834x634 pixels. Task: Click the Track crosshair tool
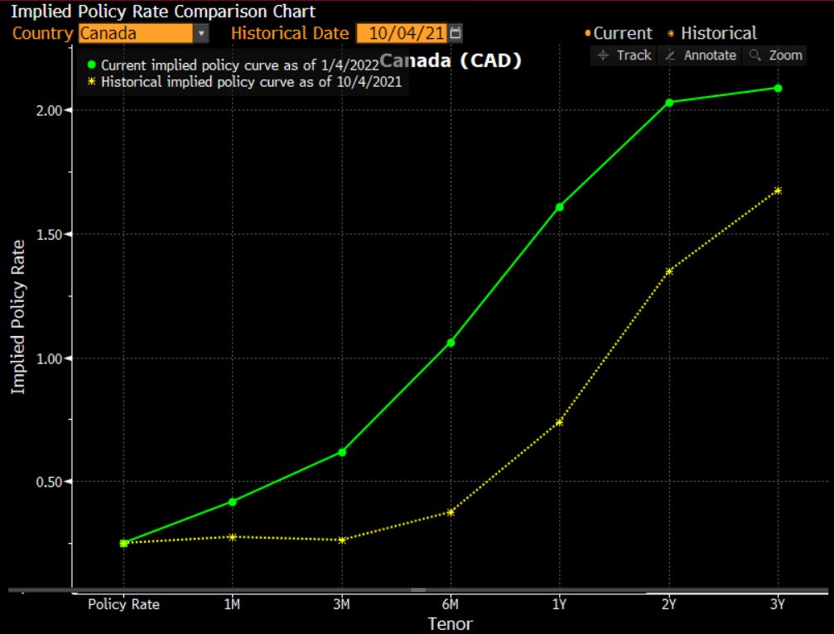pyautogui.click(x=625, y=55)
